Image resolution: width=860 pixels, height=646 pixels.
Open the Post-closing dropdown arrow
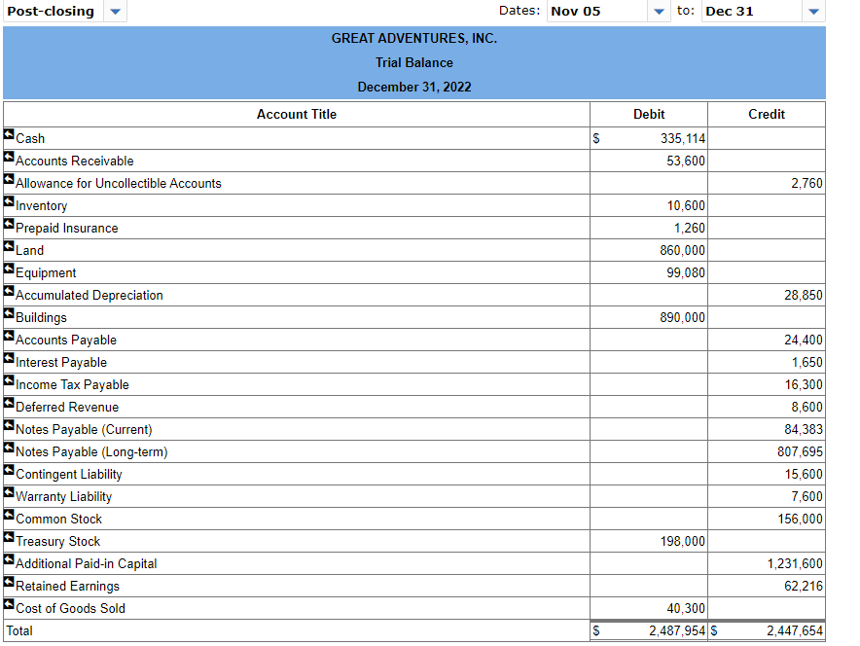[x=114, y=11]
